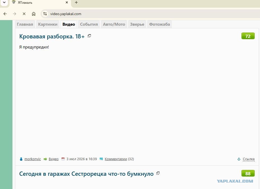Open the morkonvic user profile link

(33, 159)
